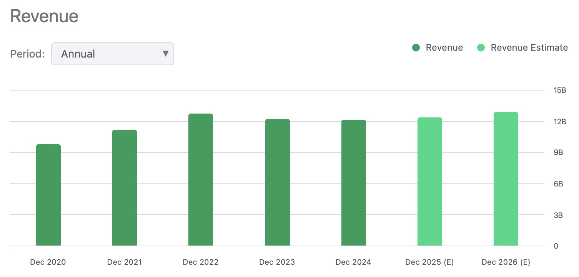
Task: Click the light green Revenue Estimate dot
Action: 481,48
